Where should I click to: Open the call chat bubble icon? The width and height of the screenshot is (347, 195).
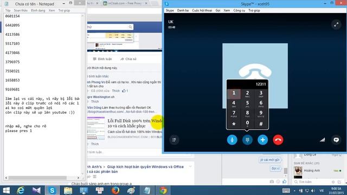(336, 140)
